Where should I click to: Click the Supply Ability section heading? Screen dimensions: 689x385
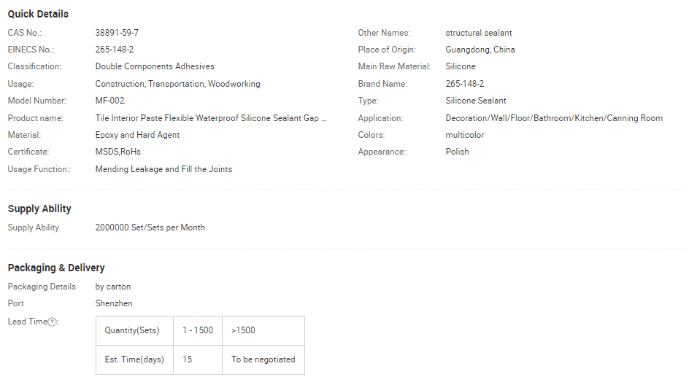point(39,209)
